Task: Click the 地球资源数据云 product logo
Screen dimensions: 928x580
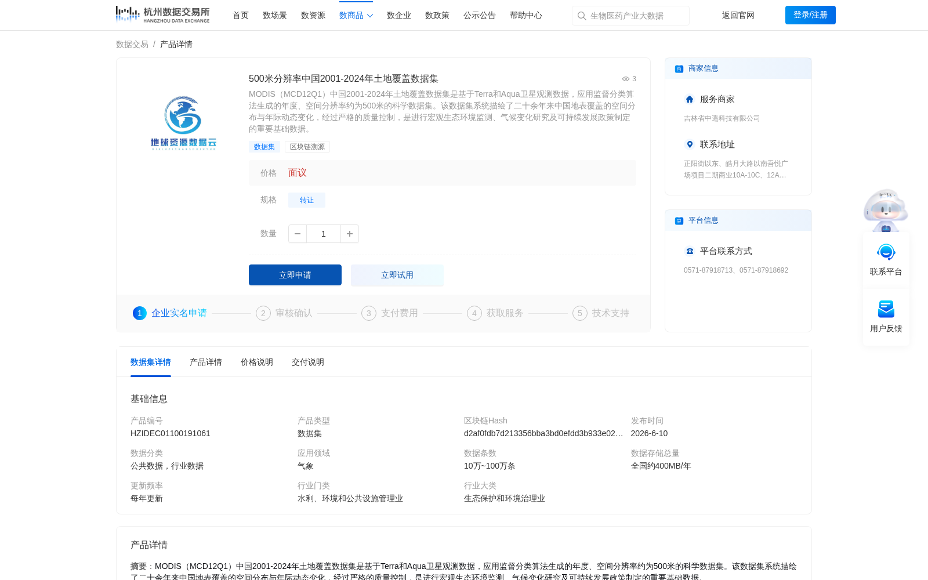Action: [x=183, y=123]
